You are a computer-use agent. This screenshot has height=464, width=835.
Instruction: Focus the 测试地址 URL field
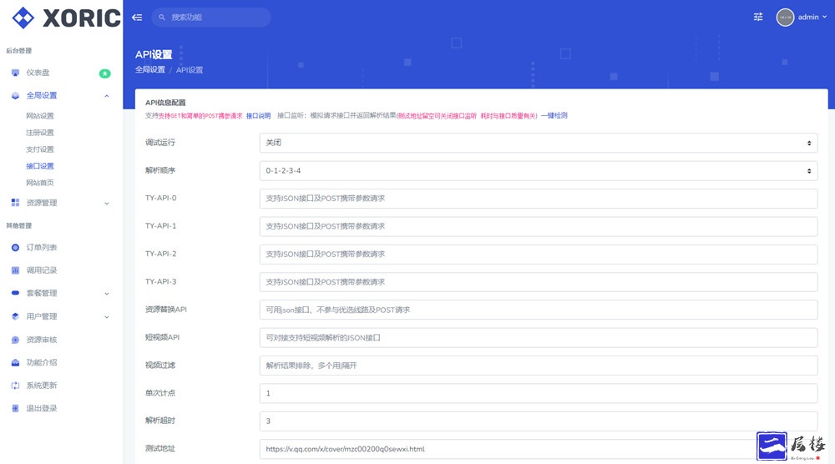tap(539, 449)
